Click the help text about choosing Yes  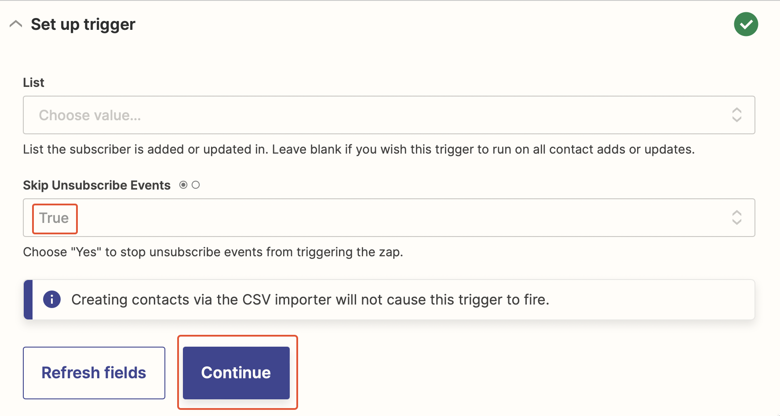coord(213,252)
